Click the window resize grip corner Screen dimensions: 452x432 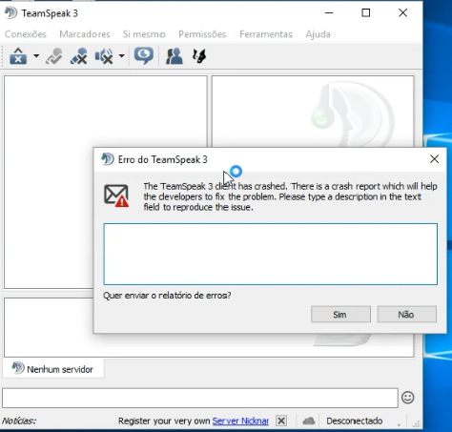pyautogui.click(x=417, y=424)
